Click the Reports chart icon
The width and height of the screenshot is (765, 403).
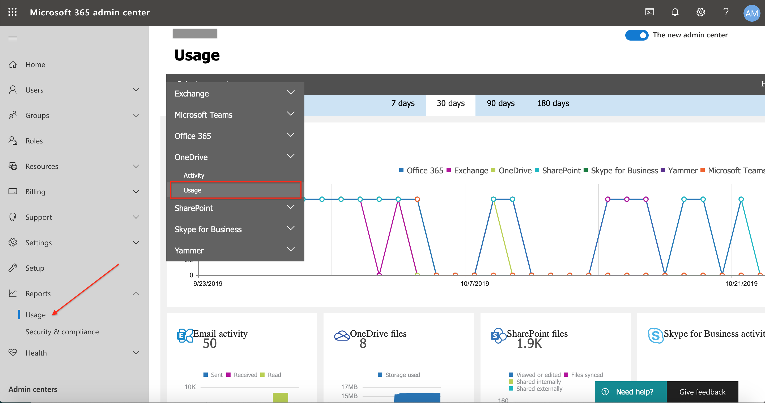coord(12,293)
